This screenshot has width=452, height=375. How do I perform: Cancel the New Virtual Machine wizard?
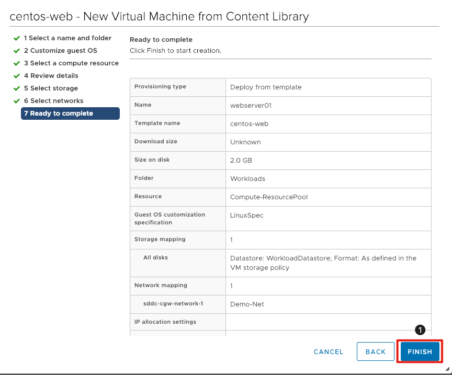pos(328,351)
